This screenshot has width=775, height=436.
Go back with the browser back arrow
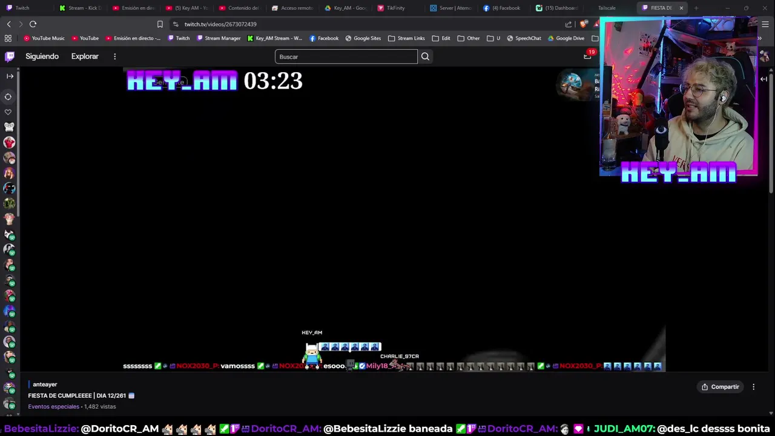(x=8, y=24)
